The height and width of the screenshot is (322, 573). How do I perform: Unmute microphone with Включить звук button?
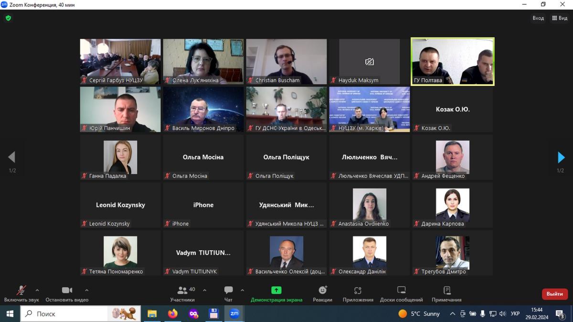click(21, 293)
